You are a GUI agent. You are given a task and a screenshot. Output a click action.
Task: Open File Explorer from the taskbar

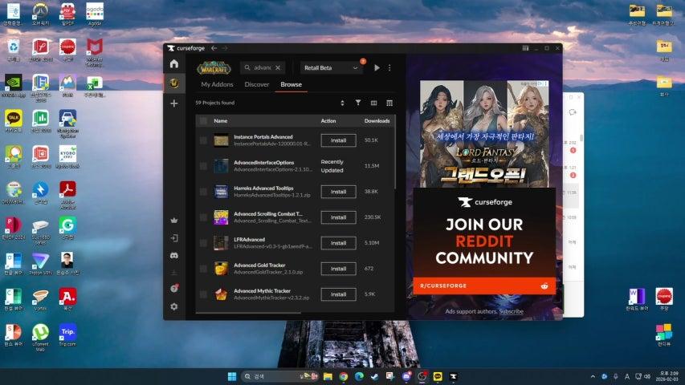[328, 376]
